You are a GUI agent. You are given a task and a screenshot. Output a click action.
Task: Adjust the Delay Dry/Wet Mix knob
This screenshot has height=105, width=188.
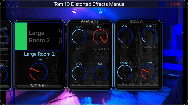pyautogui.click(x=149, y=72)
